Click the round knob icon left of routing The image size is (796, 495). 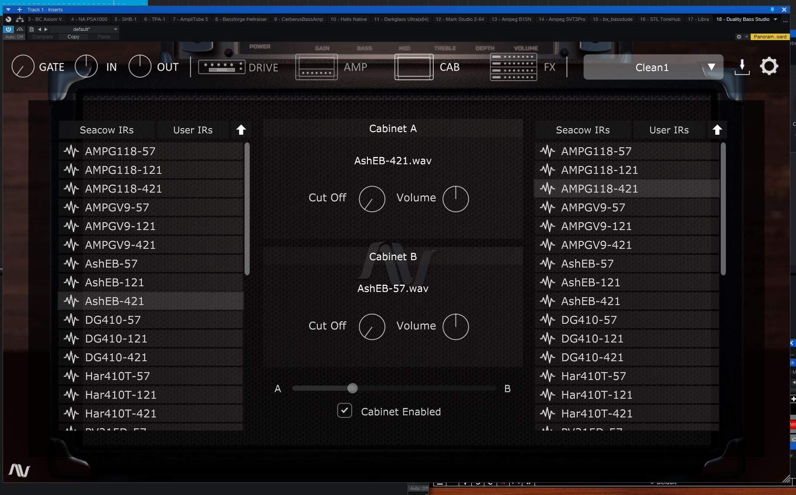tap(8, 19)
